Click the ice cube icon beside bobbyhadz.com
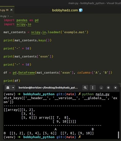The width and height of the screenshot is (121, 141). tap(81, 10)
